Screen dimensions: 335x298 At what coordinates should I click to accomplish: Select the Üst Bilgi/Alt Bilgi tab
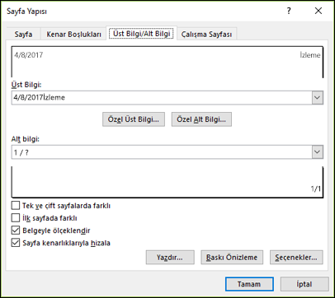[141, 34]
